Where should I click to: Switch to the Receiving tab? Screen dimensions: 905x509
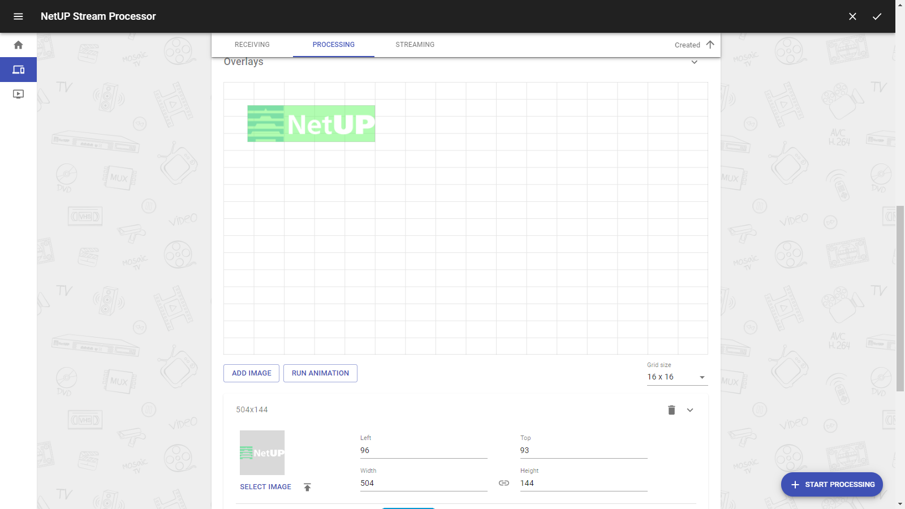click(x=252, y=45)
